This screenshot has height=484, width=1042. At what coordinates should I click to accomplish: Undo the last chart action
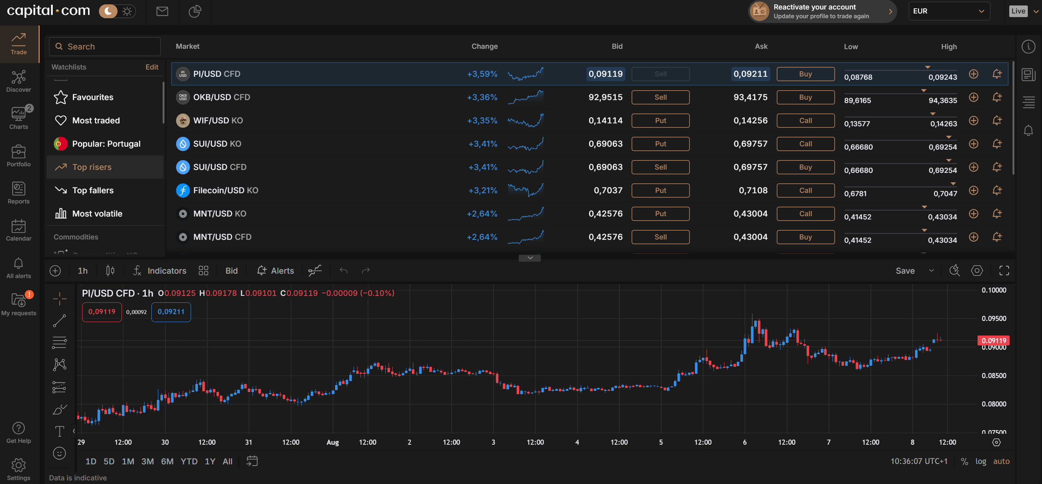pos(343,271)
